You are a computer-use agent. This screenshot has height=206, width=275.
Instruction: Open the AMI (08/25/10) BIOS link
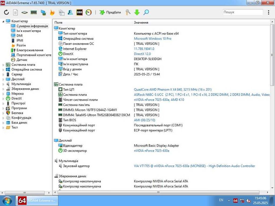[144, 120]
